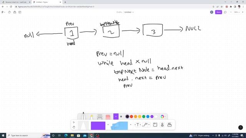Click the purple Share button
This screenshot has height=138, width=246.
[219, 12]
